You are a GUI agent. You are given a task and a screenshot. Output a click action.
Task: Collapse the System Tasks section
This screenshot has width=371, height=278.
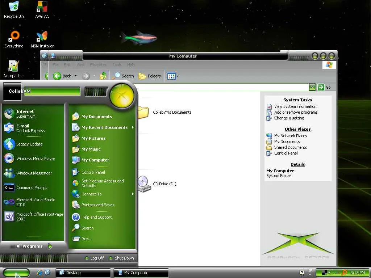(x=298, y=100)
